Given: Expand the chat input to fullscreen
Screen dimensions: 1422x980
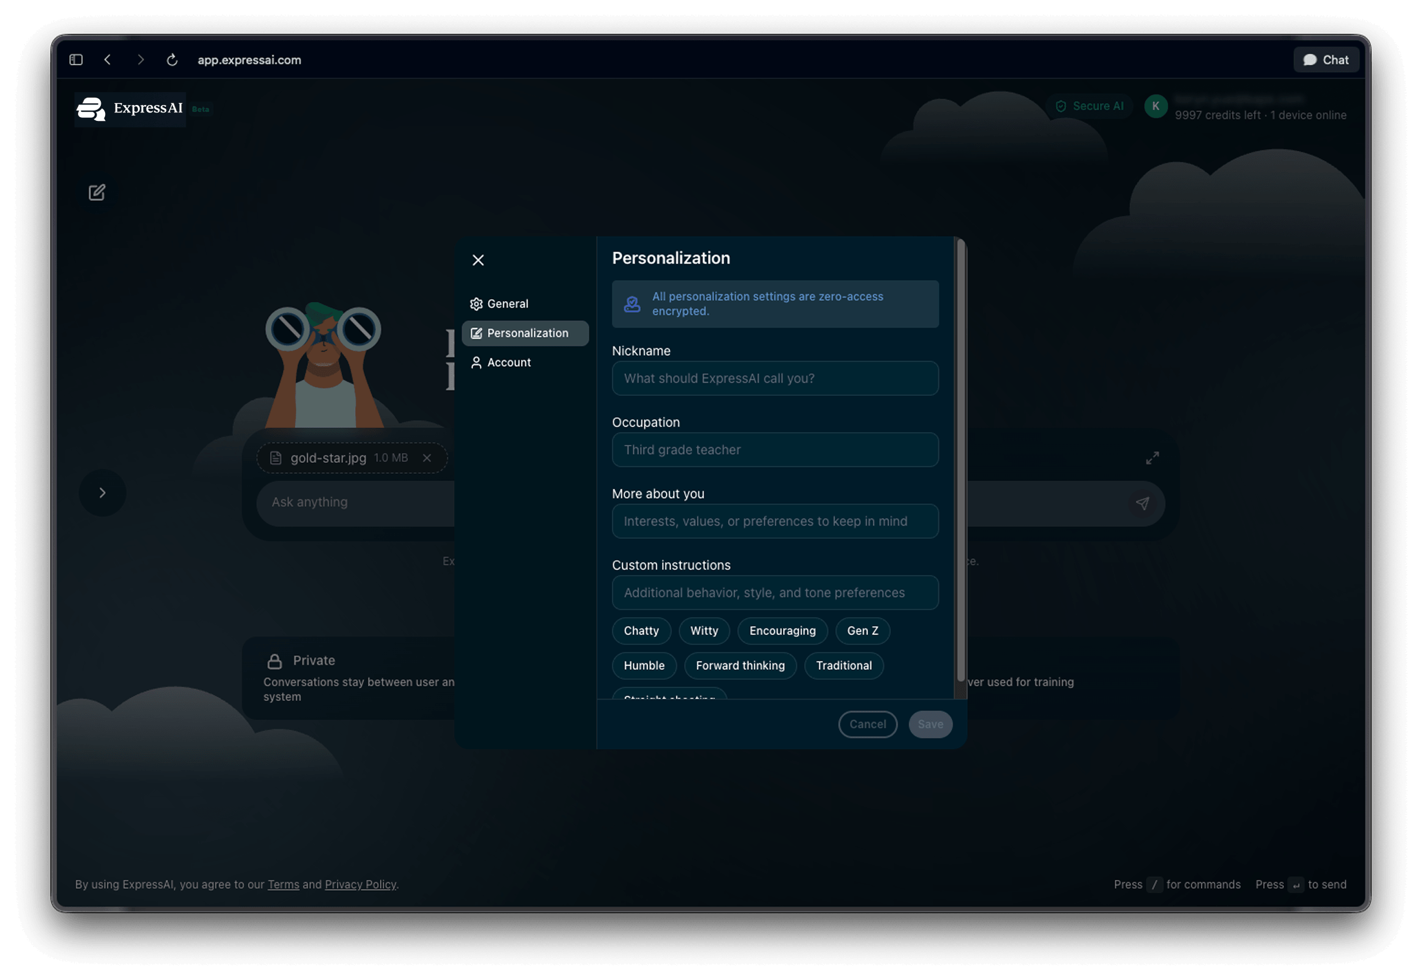Looking at the screenshot, I should click(x=1153, y=458).
